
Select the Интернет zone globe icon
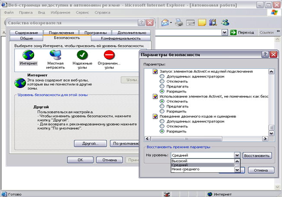click(x=28, y=55)
